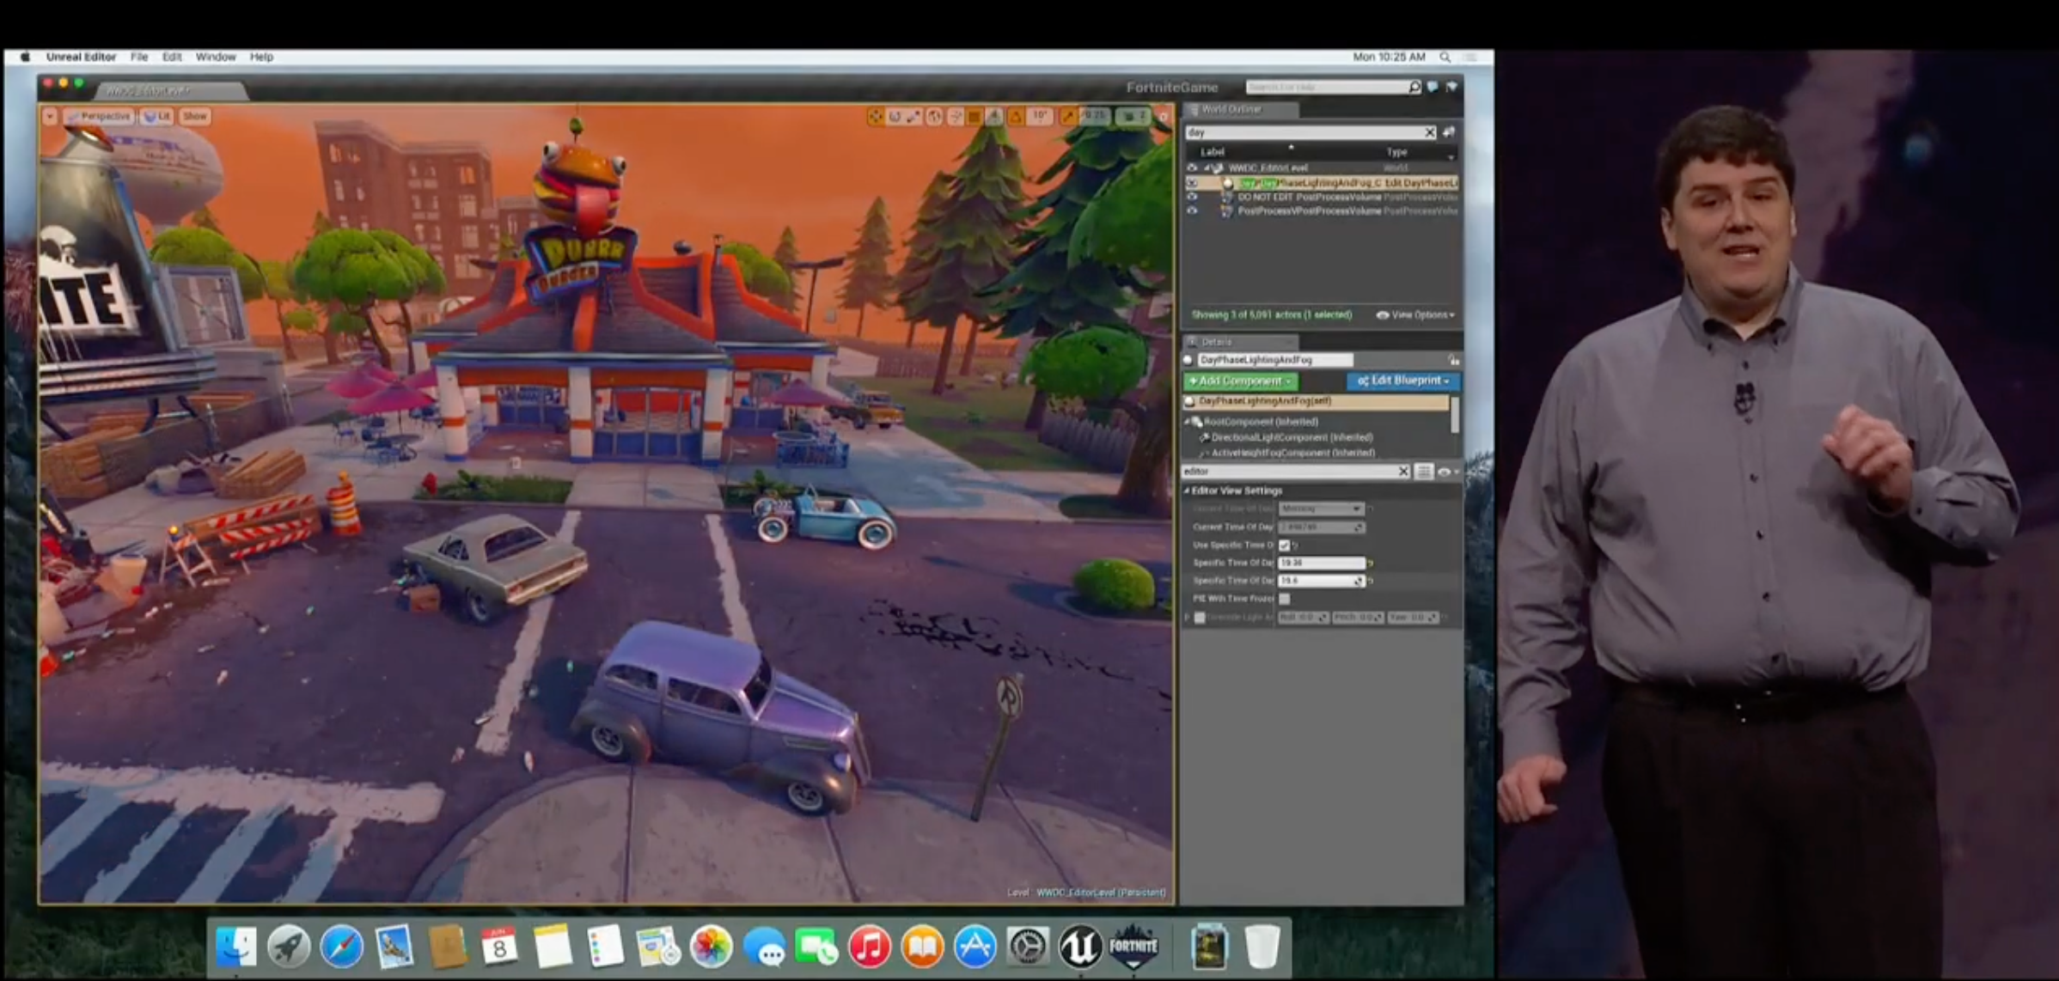
Task: Toggle Use Specific Time Of Day checkbox
Action: 1285,545
